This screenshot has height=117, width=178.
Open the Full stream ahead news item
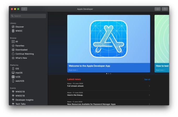pyautogui.click(x=109, y=85)
